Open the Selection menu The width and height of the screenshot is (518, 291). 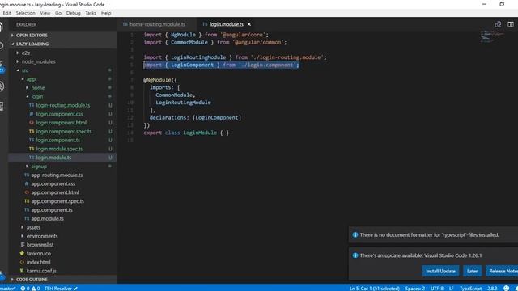pos(25,13)
